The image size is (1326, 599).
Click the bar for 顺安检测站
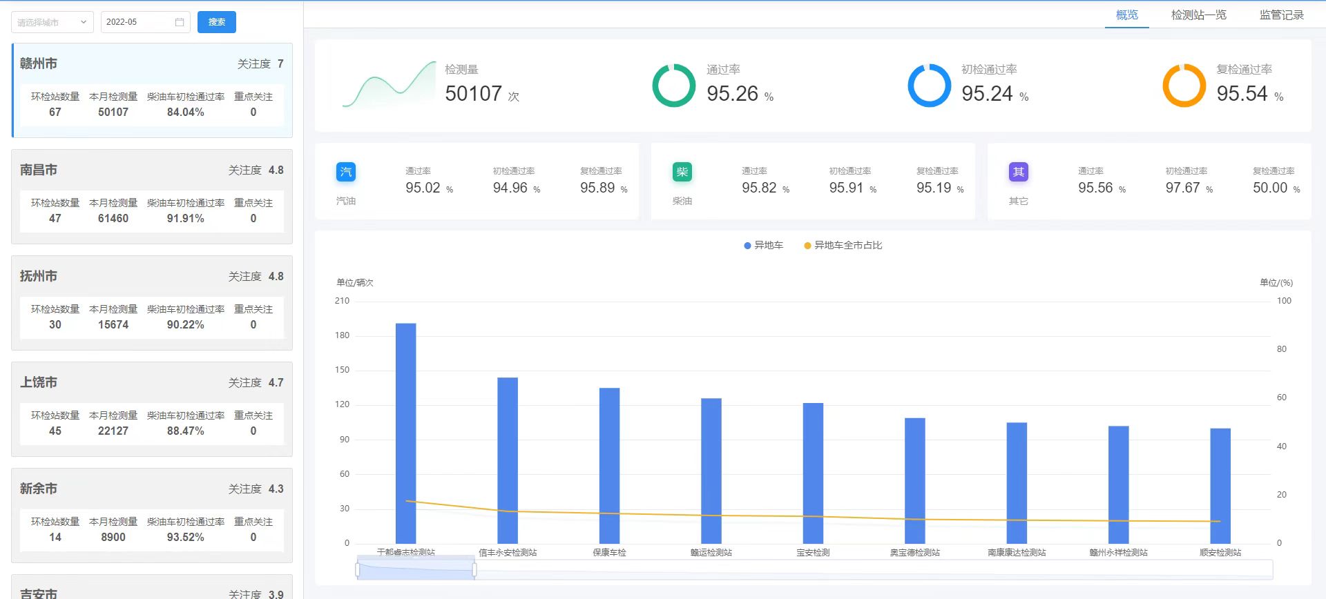click(1220, 486)
